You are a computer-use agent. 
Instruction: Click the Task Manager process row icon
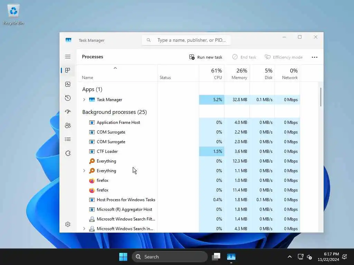pyautogui.click(x=92, y=100)
